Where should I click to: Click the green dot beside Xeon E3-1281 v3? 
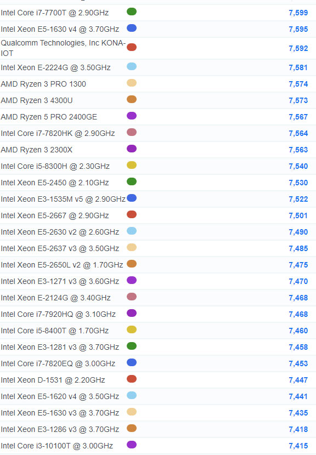pos(132,346)
